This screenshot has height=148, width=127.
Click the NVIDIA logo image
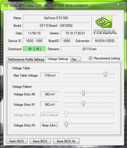pyautogui.click(x=105, y=25)
